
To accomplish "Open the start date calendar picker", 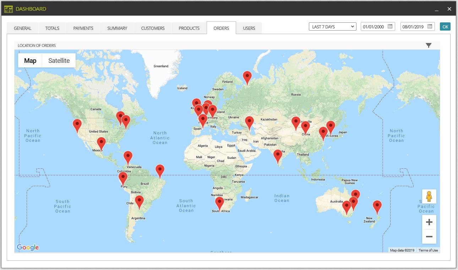I will point(390,27).
